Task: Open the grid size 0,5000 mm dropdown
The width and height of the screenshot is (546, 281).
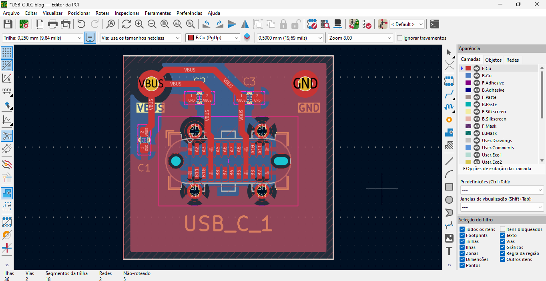Action: pos(290,38)
